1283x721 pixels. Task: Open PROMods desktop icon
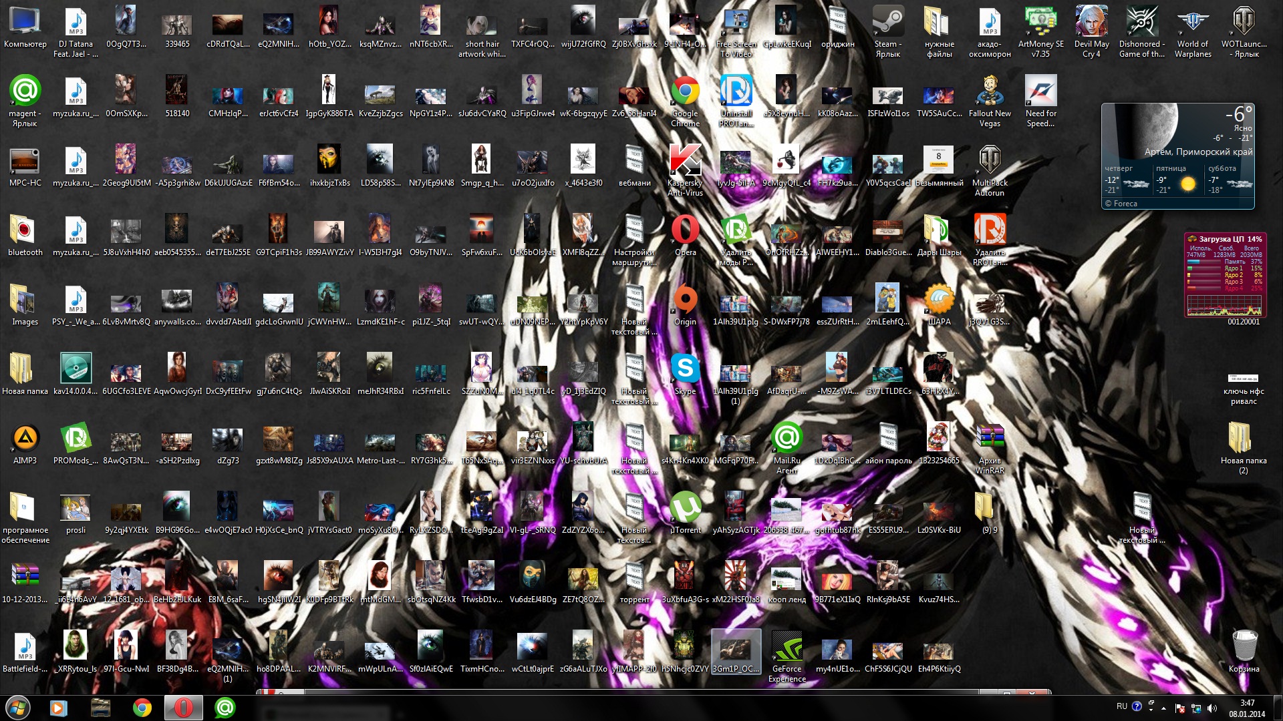[76, 444]
